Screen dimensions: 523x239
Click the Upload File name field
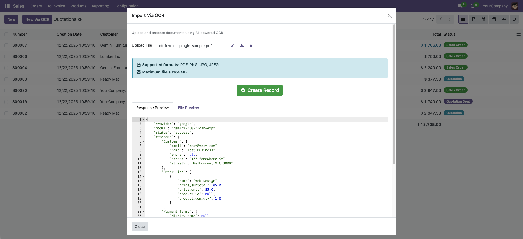coord(191,46)
